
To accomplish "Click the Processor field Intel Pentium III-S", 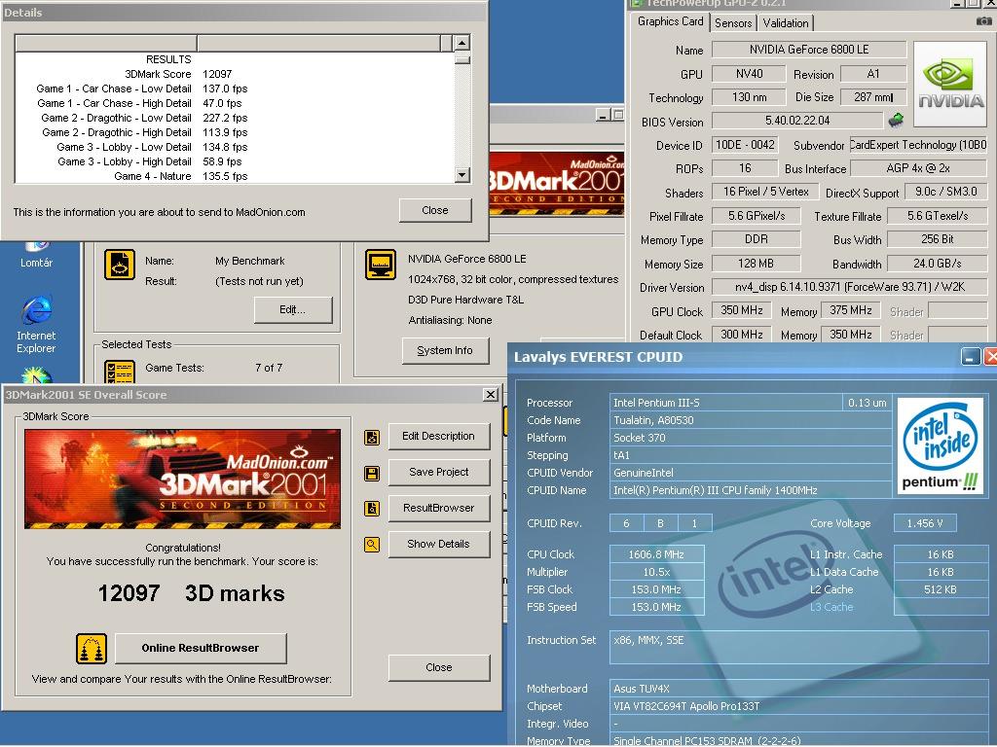I will coord(725,403).
